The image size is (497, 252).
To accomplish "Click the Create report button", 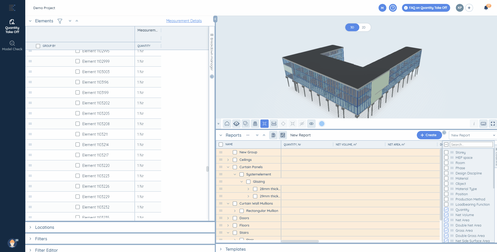I will [429, 135].
